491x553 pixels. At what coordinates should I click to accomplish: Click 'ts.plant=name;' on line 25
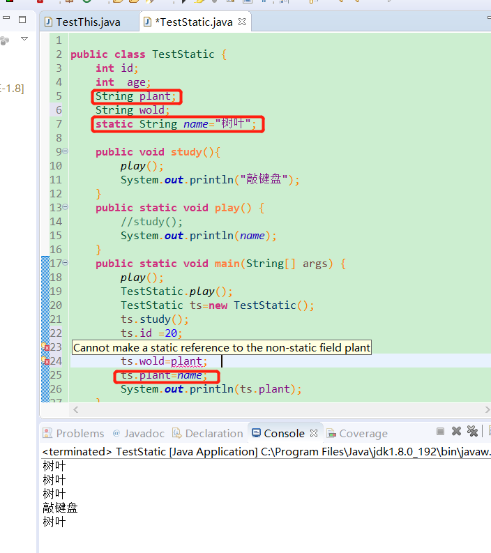click(165, 376)
